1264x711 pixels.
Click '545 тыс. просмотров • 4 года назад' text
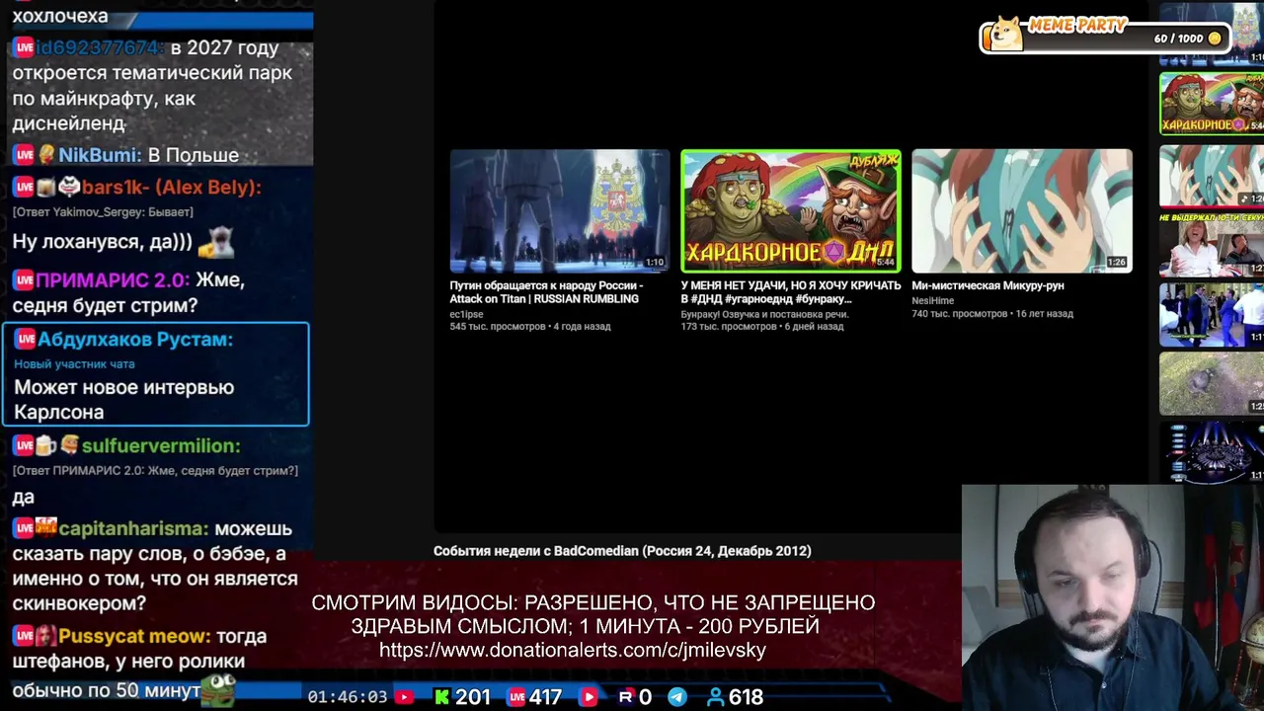point(530,327)
